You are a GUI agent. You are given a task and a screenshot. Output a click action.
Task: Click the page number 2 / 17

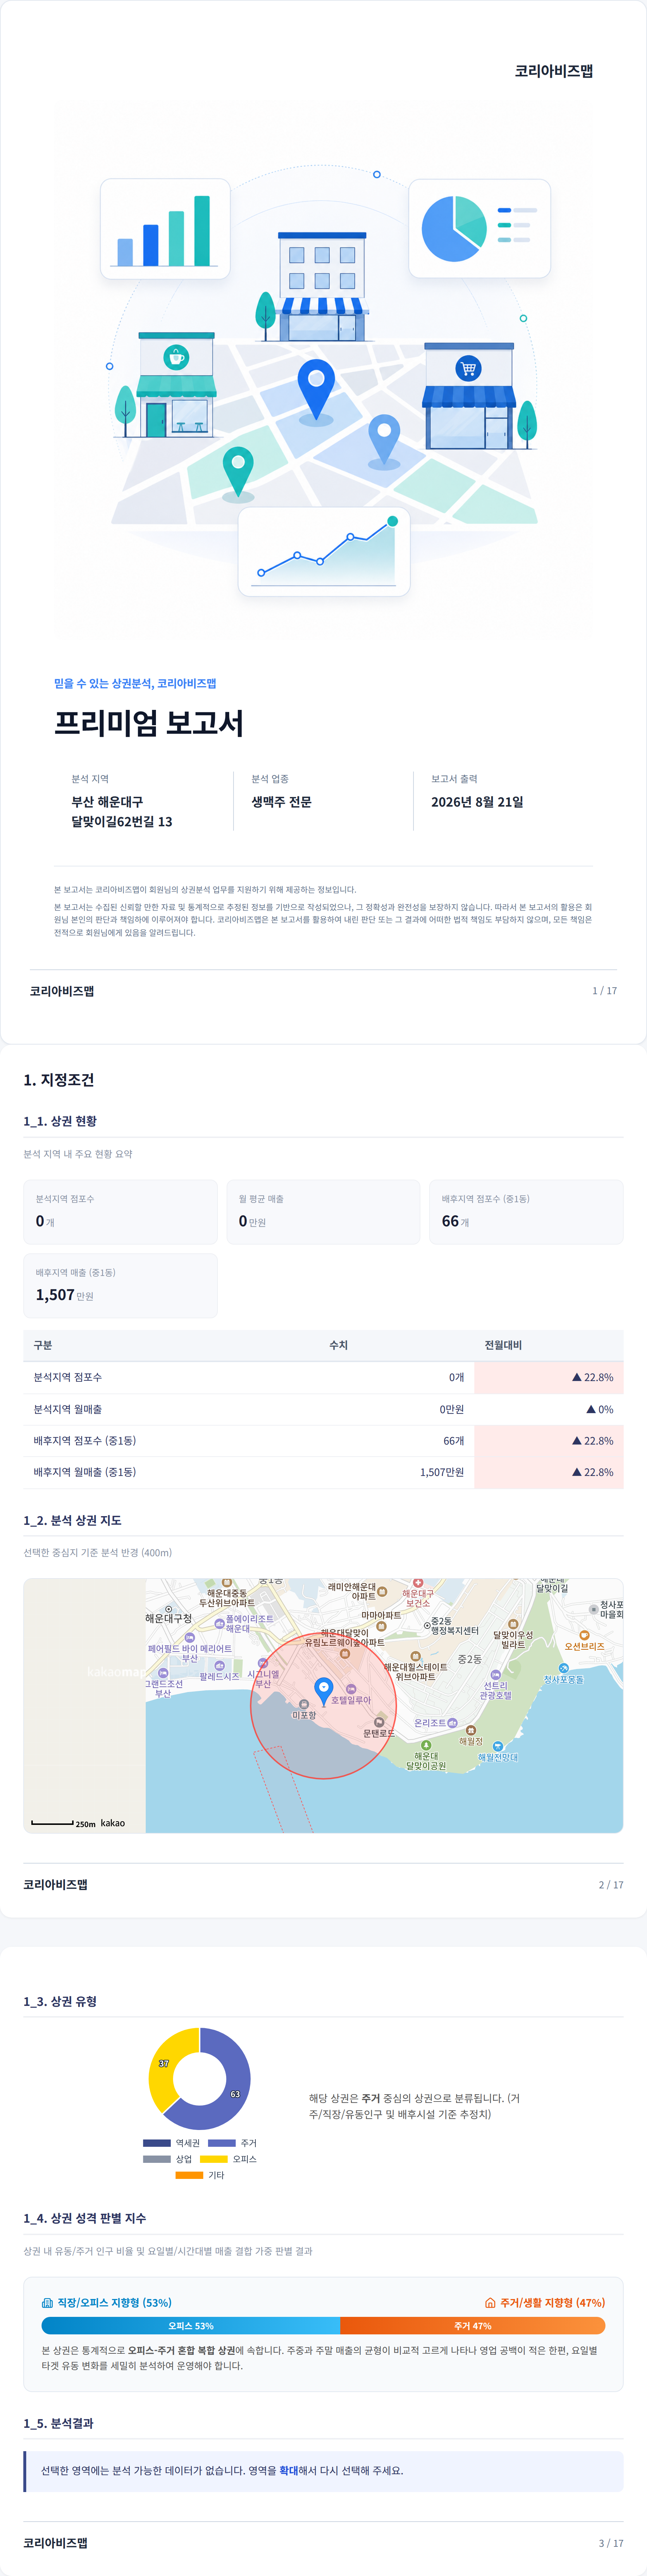[611, 1885]
